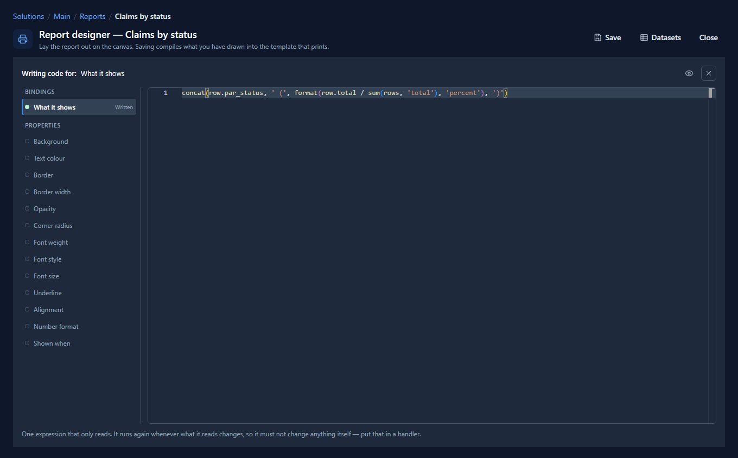
Task: Open the Datasets panel
Action: pyautogui.click(x=660, y=37)
